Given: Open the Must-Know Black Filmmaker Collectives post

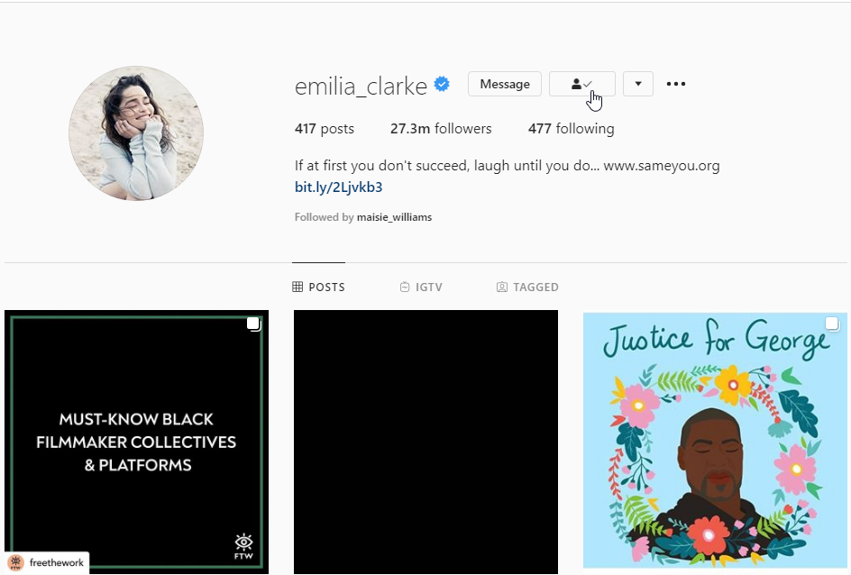Looking at the screenshot, I should click(x=136, y=442).
